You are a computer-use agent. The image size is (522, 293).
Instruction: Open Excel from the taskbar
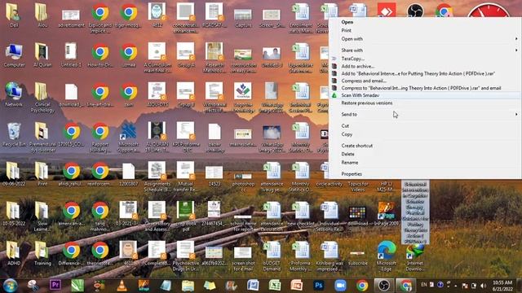tap(275, 286)
